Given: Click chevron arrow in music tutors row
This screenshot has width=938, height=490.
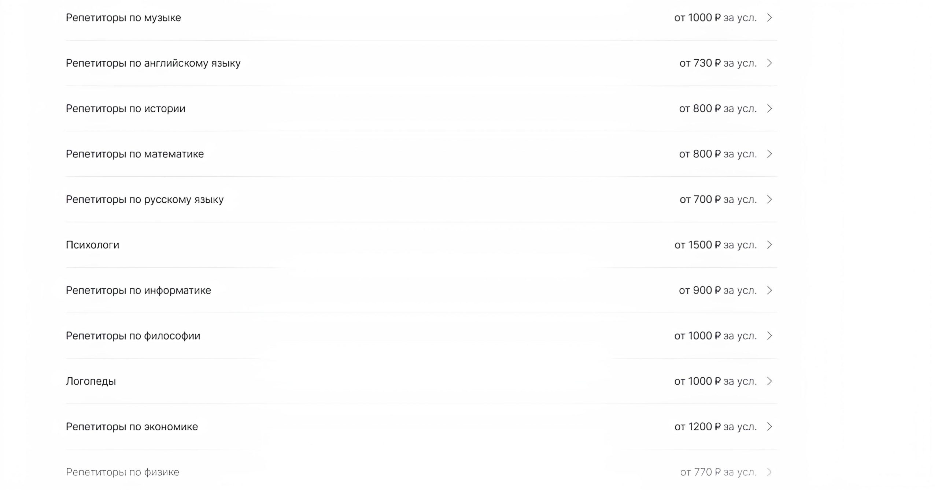Looking at the screenshot, I should (x=769, y=18).
